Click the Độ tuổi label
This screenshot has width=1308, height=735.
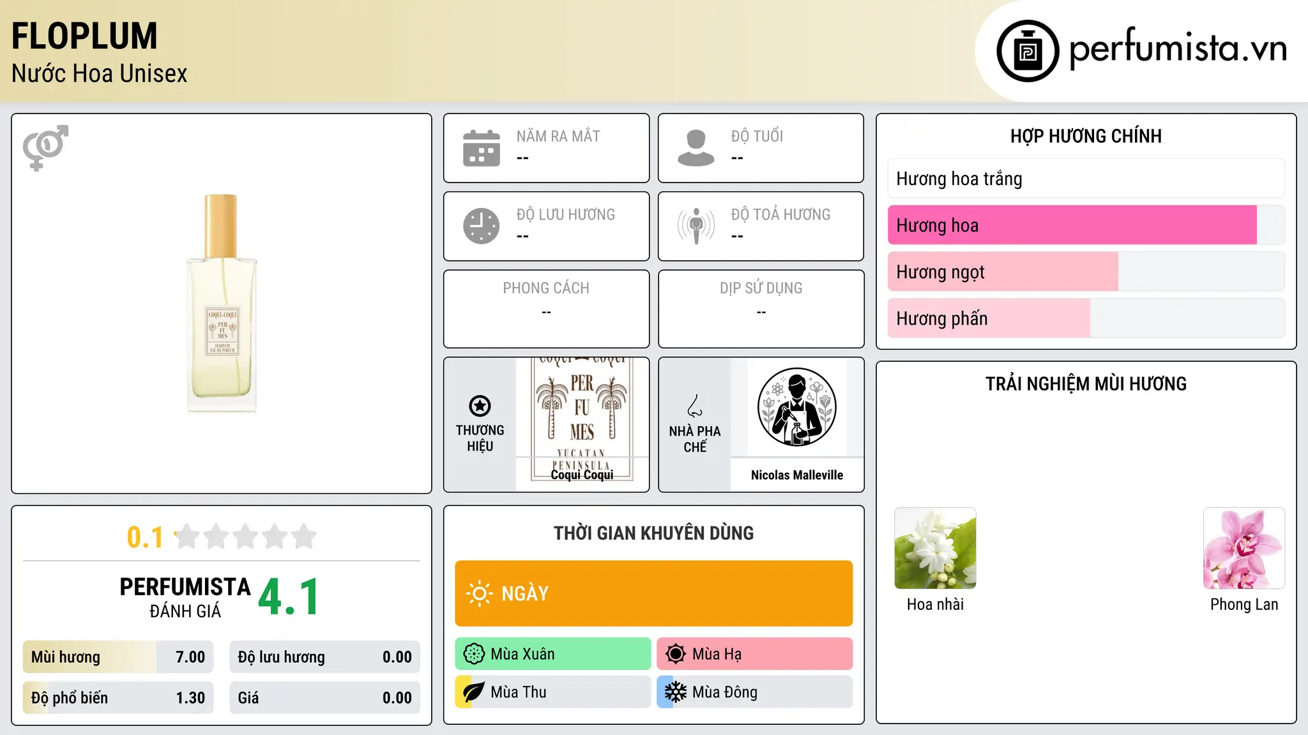[757, 137]
